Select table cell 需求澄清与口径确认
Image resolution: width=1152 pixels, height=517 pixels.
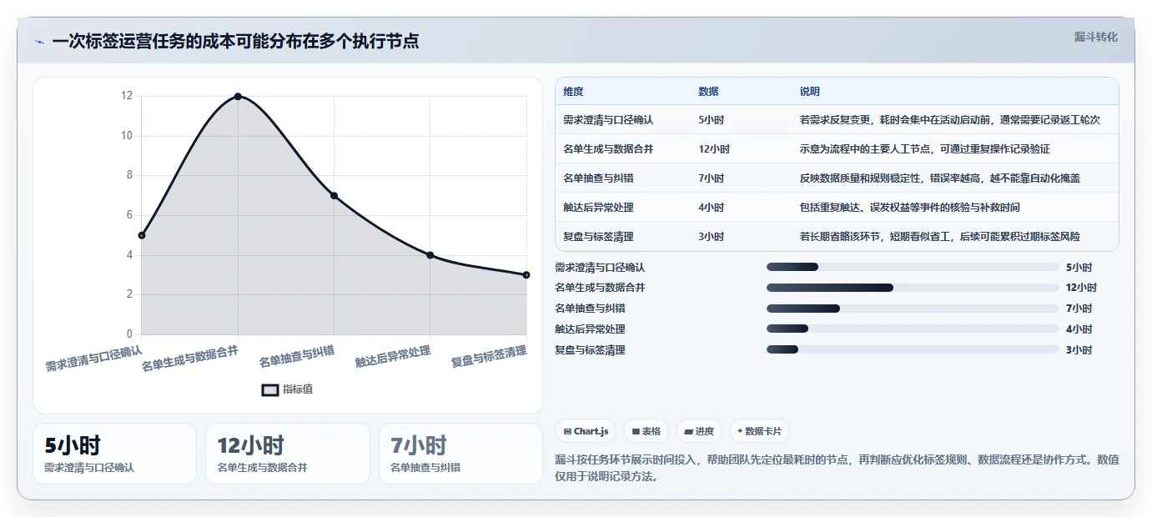[x=608, y=120]
